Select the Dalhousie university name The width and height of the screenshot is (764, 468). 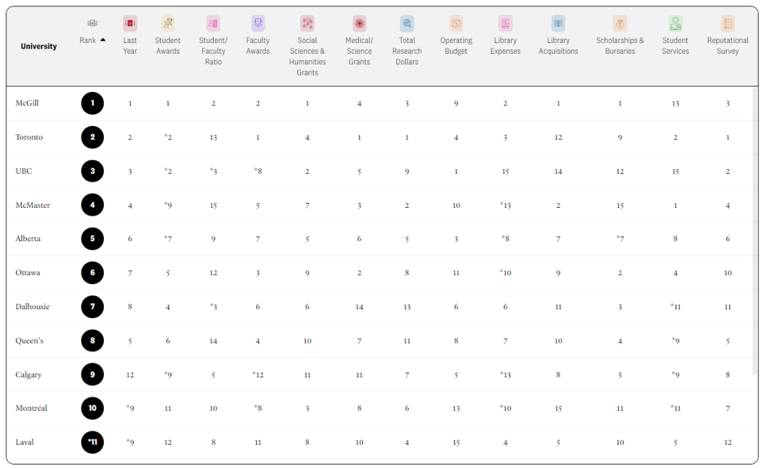[x=33, y=307]
